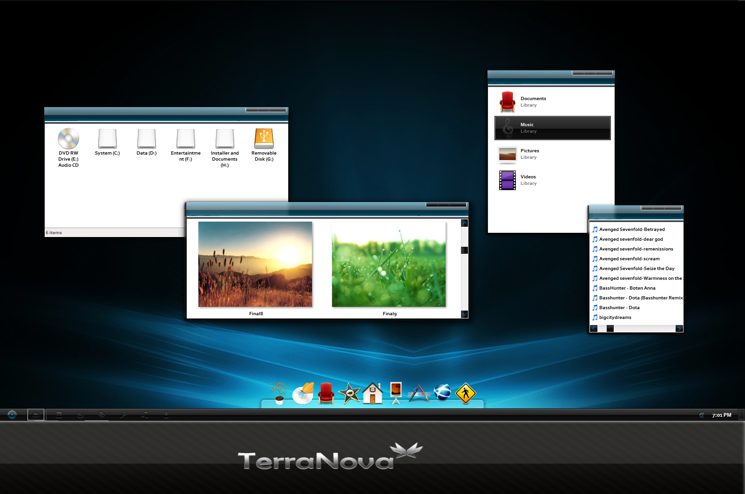The width and height of the screenshot is (745, 494).
Task: Click the taskbar start orb
Action: (x=12, y=414)
